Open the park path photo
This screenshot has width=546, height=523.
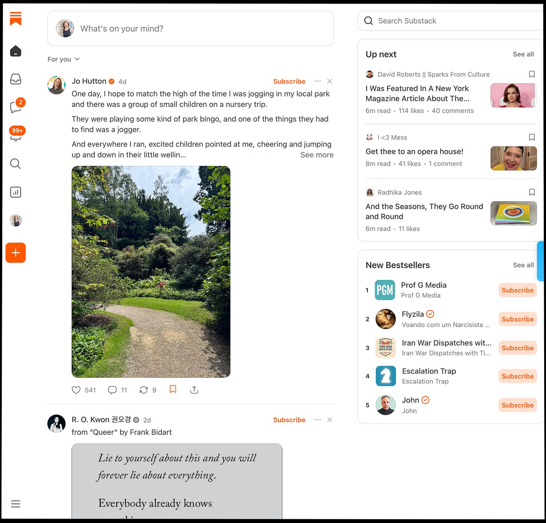coord(151,272)
